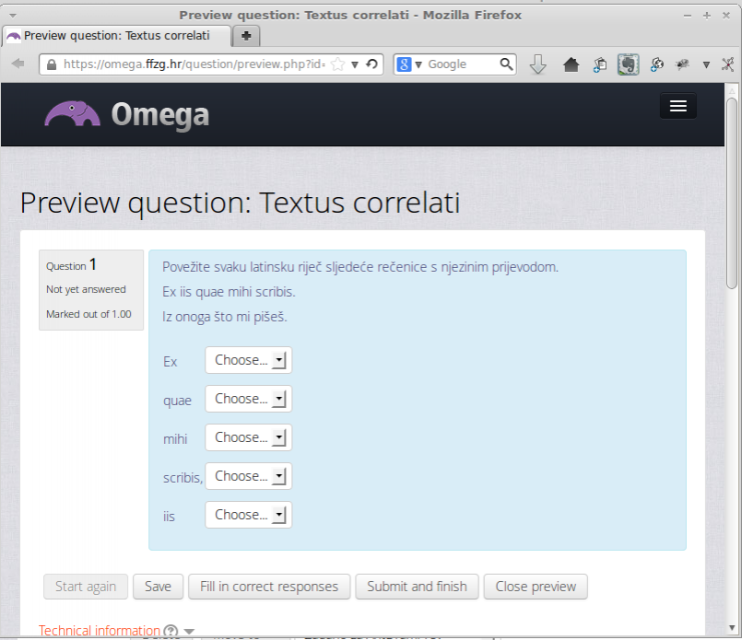The image size is (742, 640).
Task: Open the dropdown for iis
Action: 249,515
